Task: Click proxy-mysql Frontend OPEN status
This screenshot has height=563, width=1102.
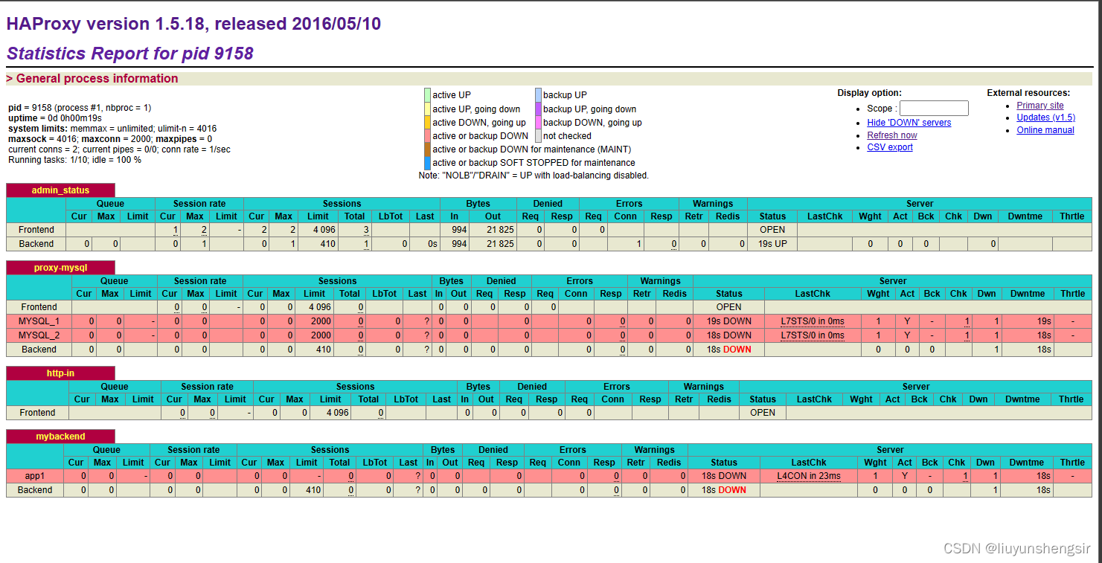Action: click(728, 307)
